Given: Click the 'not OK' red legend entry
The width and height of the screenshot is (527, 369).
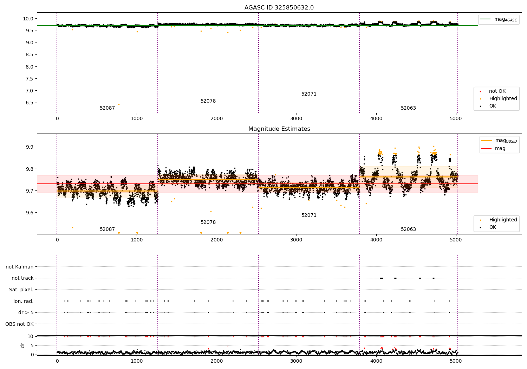Looking at the screenshot, I should coord(497,91).
